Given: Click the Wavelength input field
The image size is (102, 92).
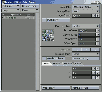Looking at the screenshot, I should point(87,39).
